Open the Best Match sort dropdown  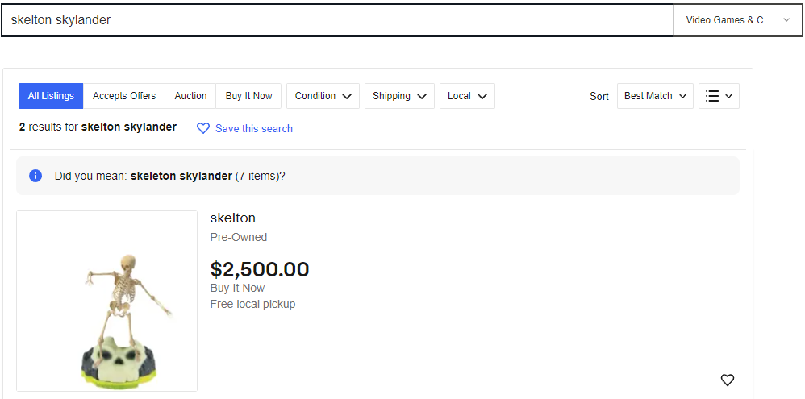tap(655, 96)
